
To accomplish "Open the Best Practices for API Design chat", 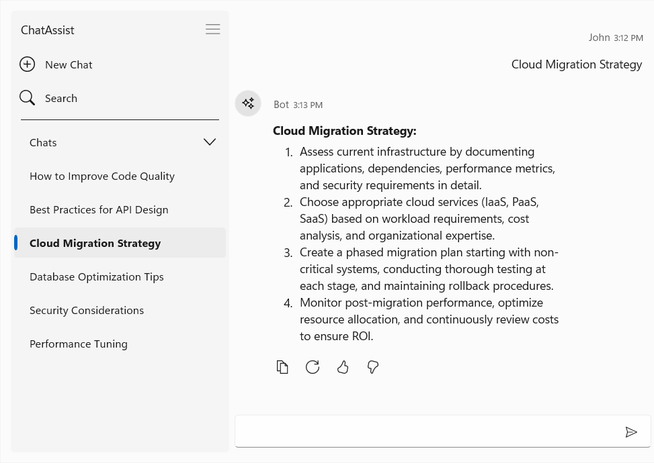I will click(120, 209).
